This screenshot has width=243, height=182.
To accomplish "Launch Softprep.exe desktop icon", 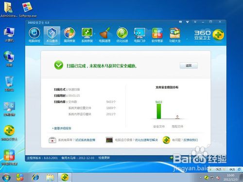I will click(28, 9).
